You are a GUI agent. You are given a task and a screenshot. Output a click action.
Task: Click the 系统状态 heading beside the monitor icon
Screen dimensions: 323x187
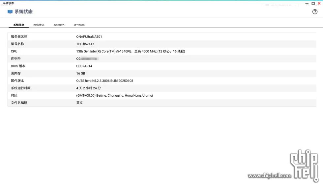coord(23,12)
